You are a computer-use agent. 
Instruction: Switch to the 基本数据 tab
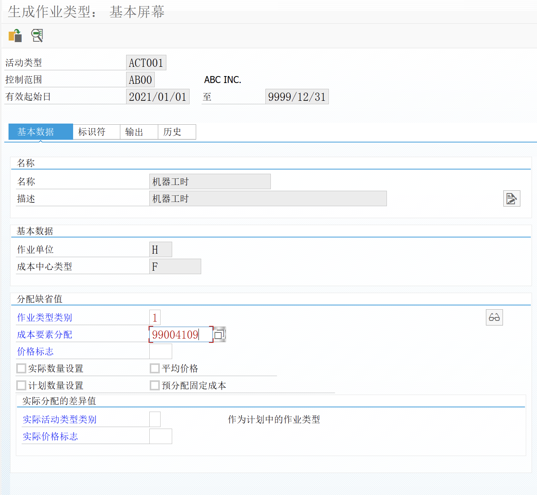[x=41, y=132]
